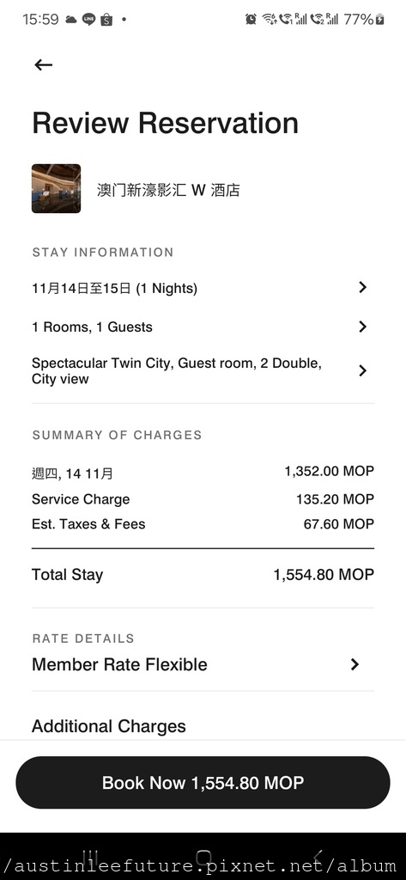Screen dimensions: 406x880
Task: Tap the Android home navigation button
Action: pyautogui.click(x=203, y=857)
